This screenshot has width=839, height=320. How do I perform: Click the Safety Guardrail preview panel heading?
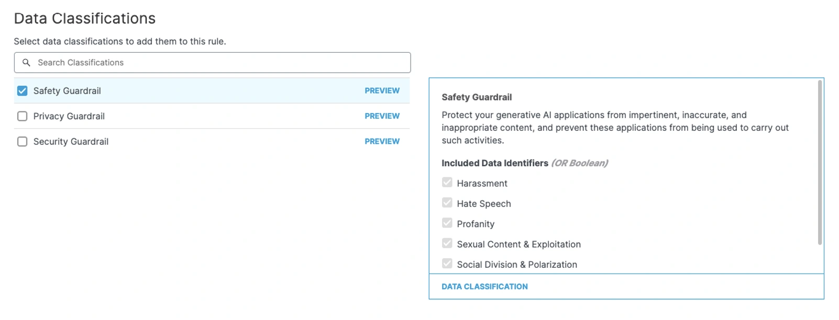point(477,97)
